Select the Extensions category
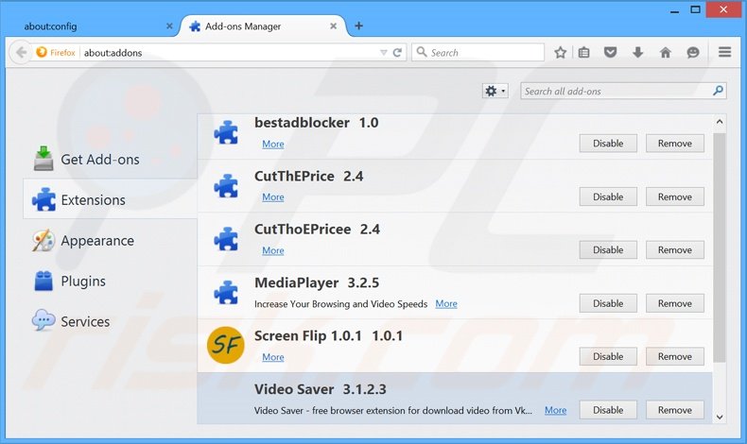 click(110, 199)
